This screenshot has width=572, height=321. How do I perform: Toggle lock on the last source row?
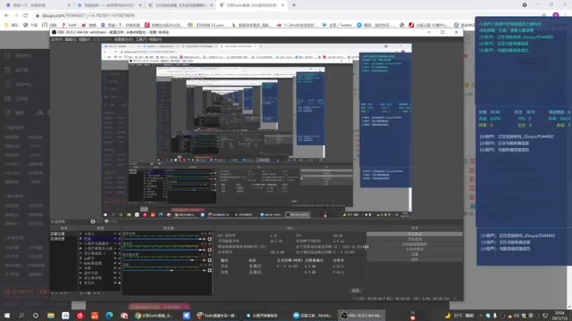[119, 283]
